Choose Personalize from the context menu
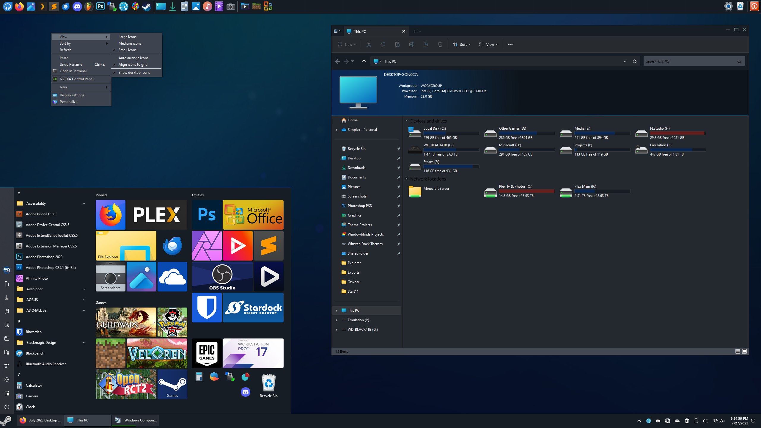This screenshot has height=428, width=761. point(81,102)
